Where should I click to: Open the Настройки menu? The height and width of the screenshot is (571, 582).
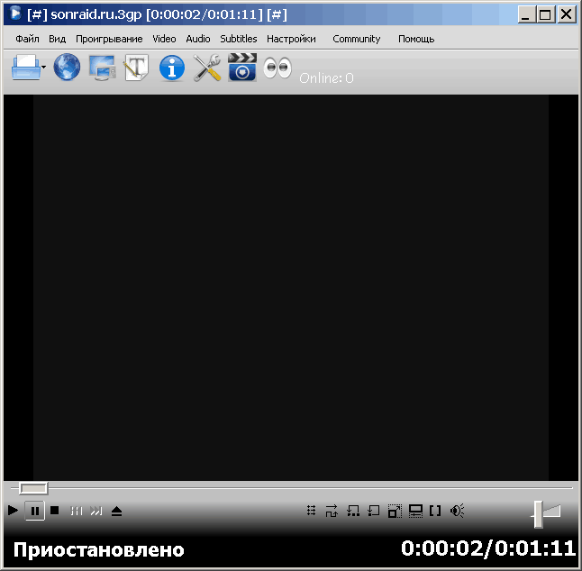[291, 39]
